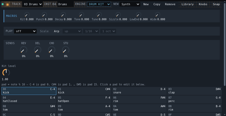Click the Wide macro knob

coord(157,15)
